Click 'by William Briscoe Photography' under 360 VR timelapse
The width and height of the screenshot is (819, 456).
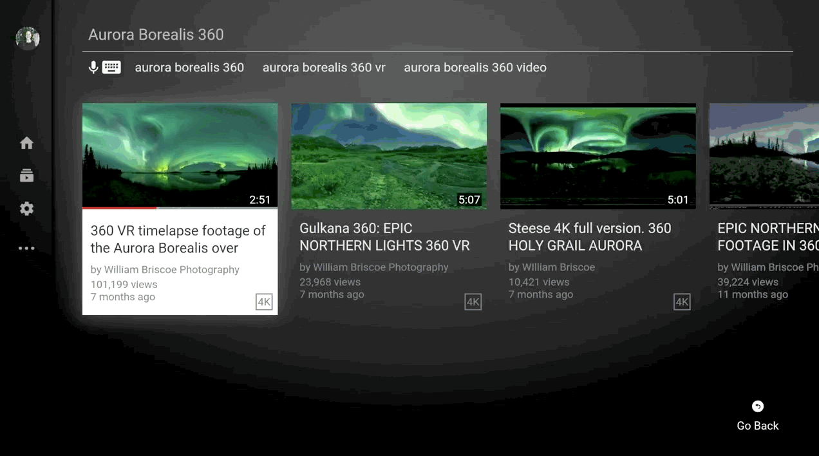[x=165, y=270]
